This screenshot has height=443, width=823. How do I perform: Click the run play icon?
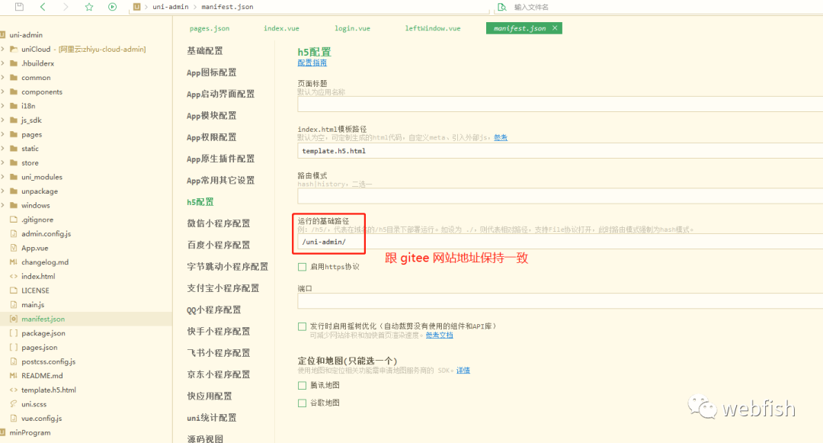112,7
